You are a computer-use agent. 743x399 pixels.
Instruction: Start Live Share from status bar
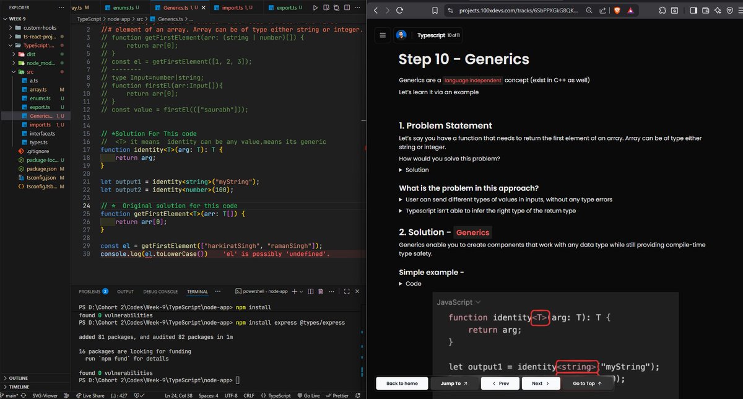point(90,395)
